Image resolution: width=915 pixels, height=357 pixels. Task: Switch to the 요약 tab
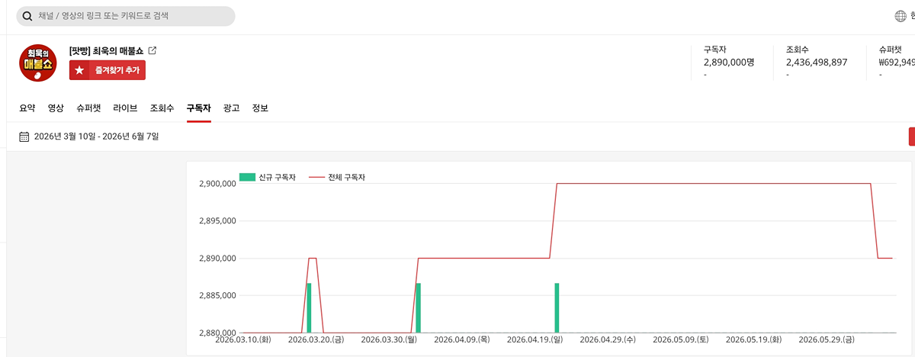(27, 108)
